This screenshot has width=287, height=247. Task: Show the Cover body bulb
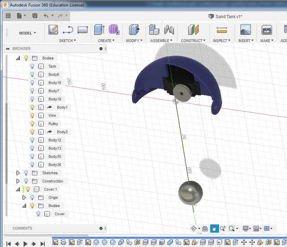click(38, 214)
